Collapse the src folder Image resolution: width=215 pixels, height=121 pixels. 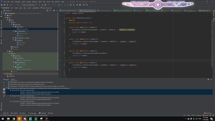coord(5,18)
